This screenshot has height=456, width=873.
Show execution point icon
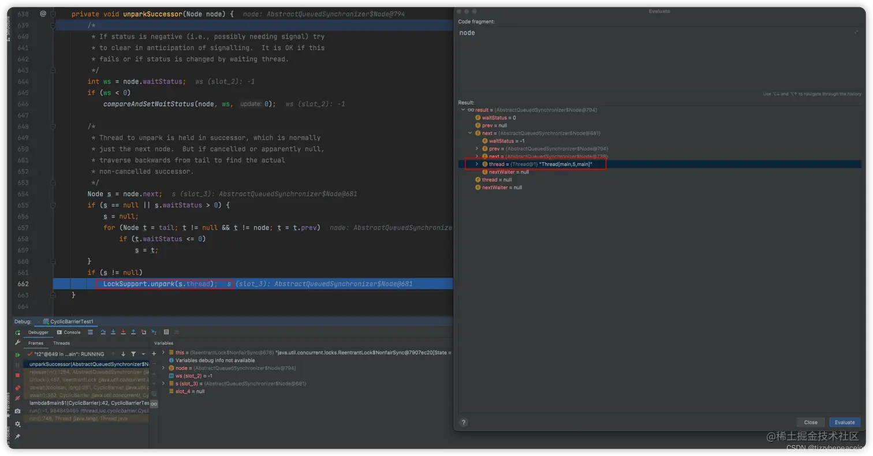pyautogui.click(x=90, y=332)
